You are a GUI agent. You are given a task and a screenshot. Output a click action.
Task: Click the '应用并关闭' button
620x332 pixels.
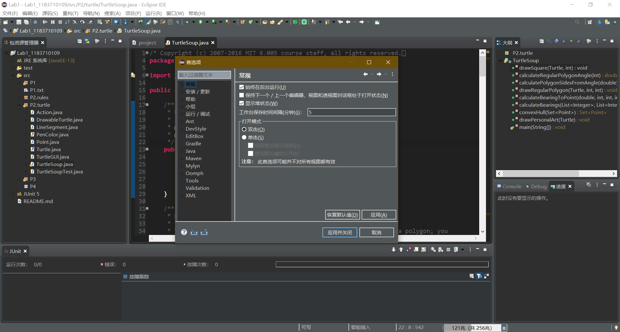[340, 232]
